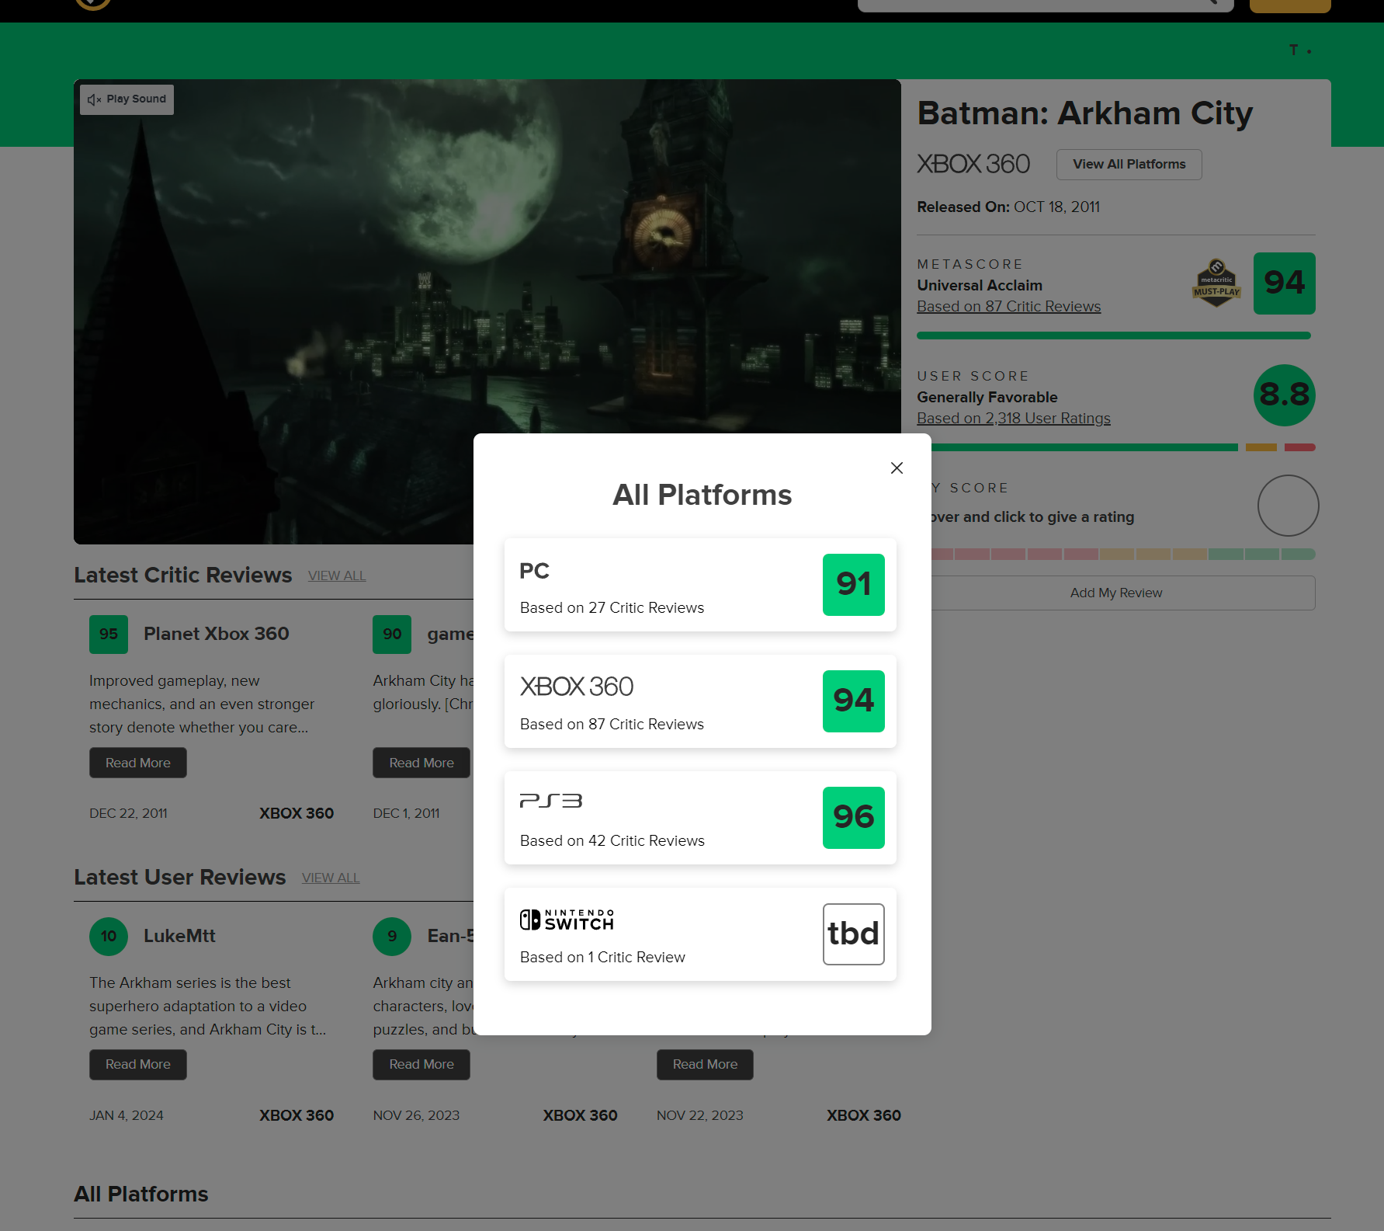Click the 8.8 user score circle
1384x1231 pixels.
coord(1284,395)
